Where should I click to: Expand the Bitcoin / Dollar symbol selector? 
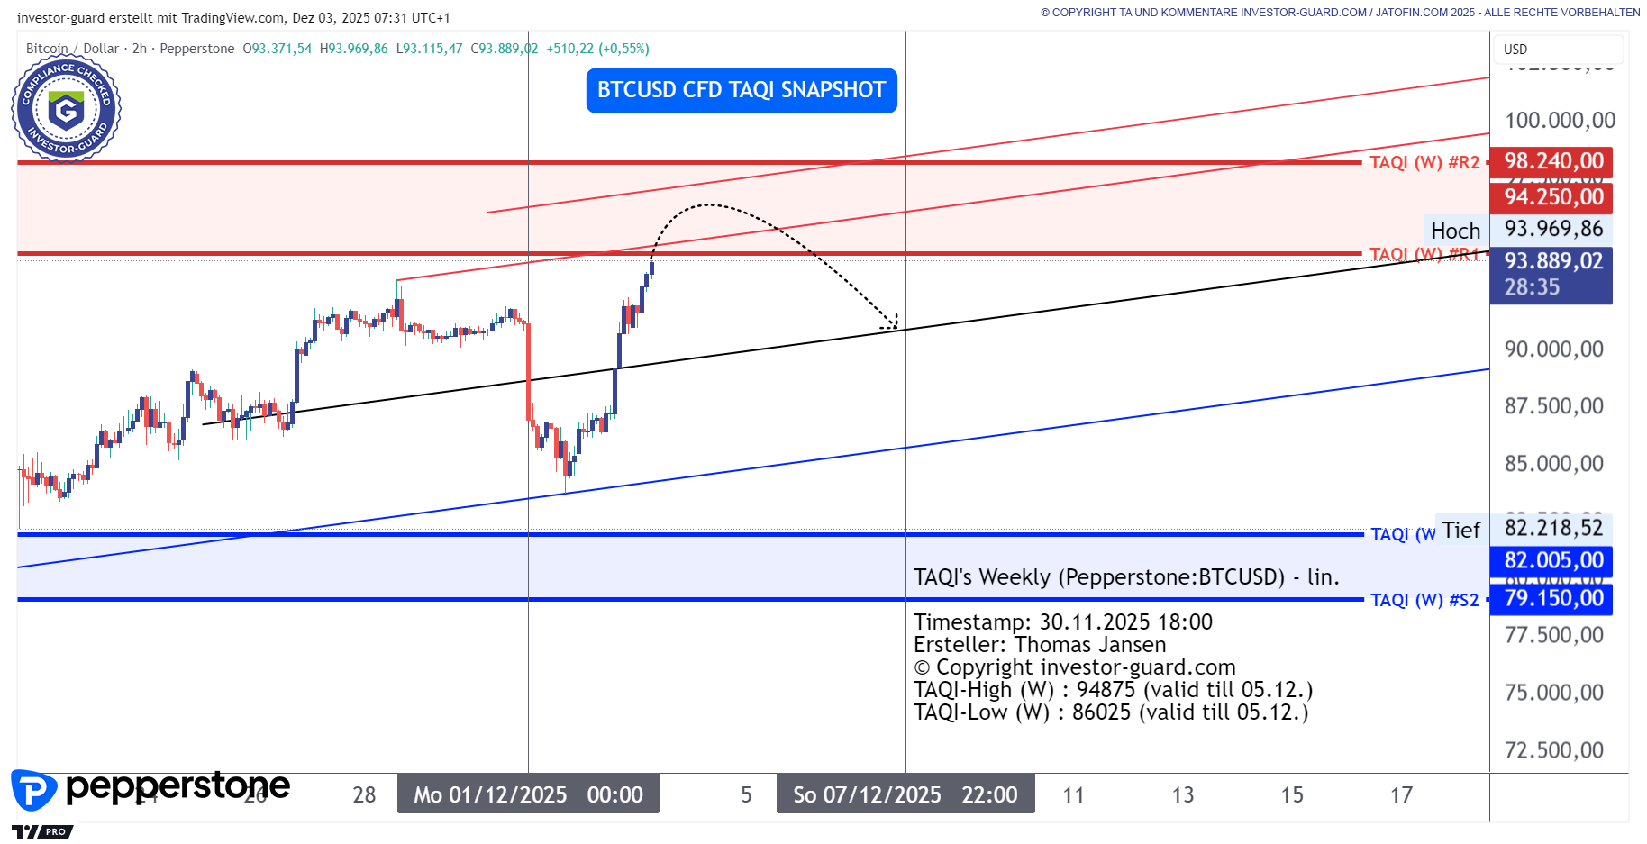point(72,49)
